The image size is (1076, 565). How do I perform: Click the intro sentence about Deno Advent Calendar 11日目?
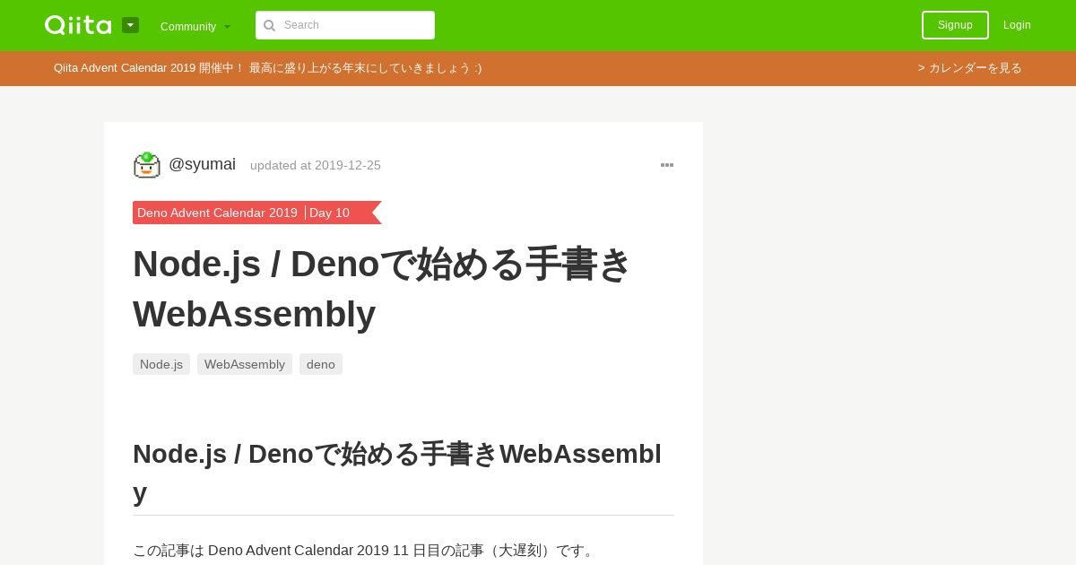point(365,551)
